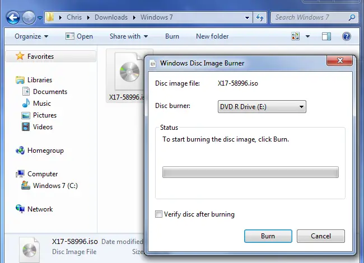
Task: Click the Favorites star icon
Action: pos(20,56)
